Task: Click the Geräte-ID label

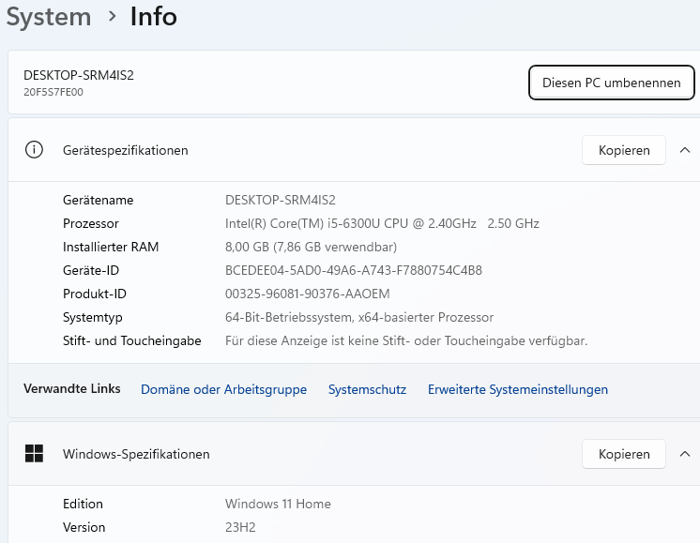Action: (x=91, y=270)
